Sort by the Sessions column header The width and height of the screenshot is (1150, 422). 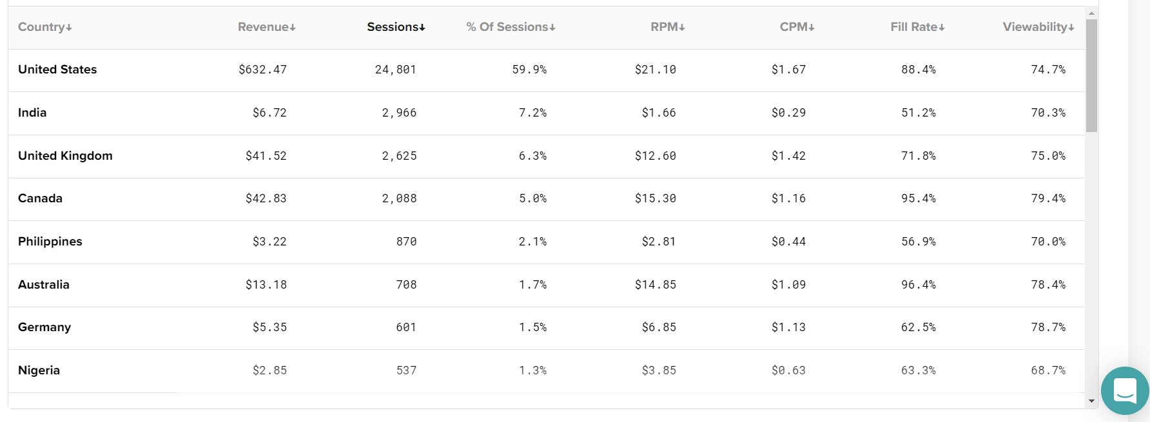tap(396, 27)
